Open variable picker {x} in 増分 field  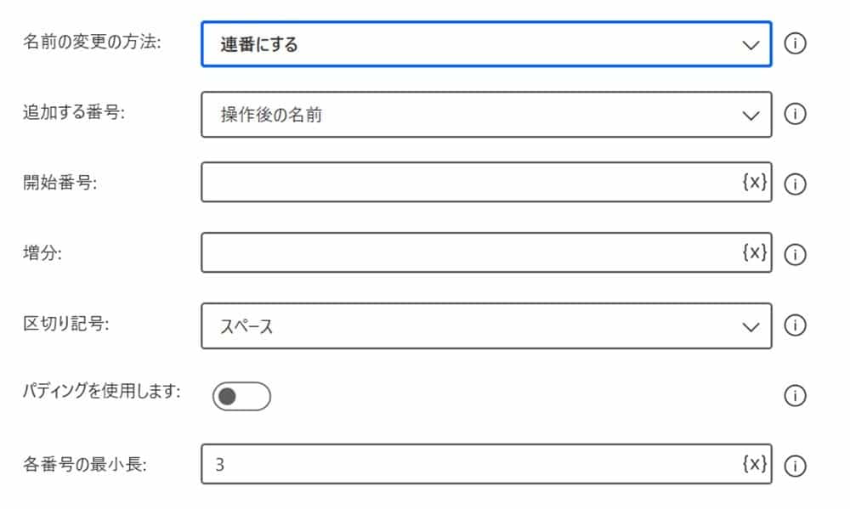pos(755,252)
